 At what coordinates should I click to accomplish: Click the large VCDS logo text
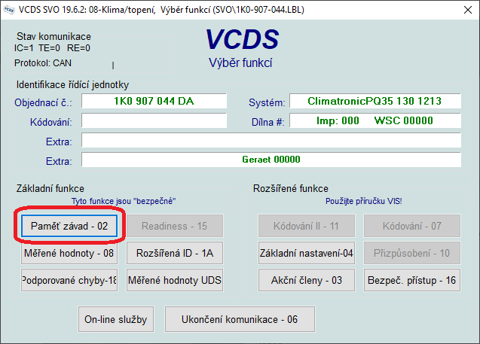click(x=242, y=39)
